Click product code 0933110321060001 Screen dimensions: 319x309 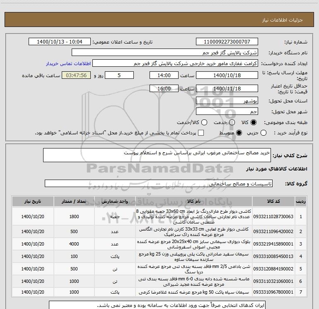[x=273, y=281]
